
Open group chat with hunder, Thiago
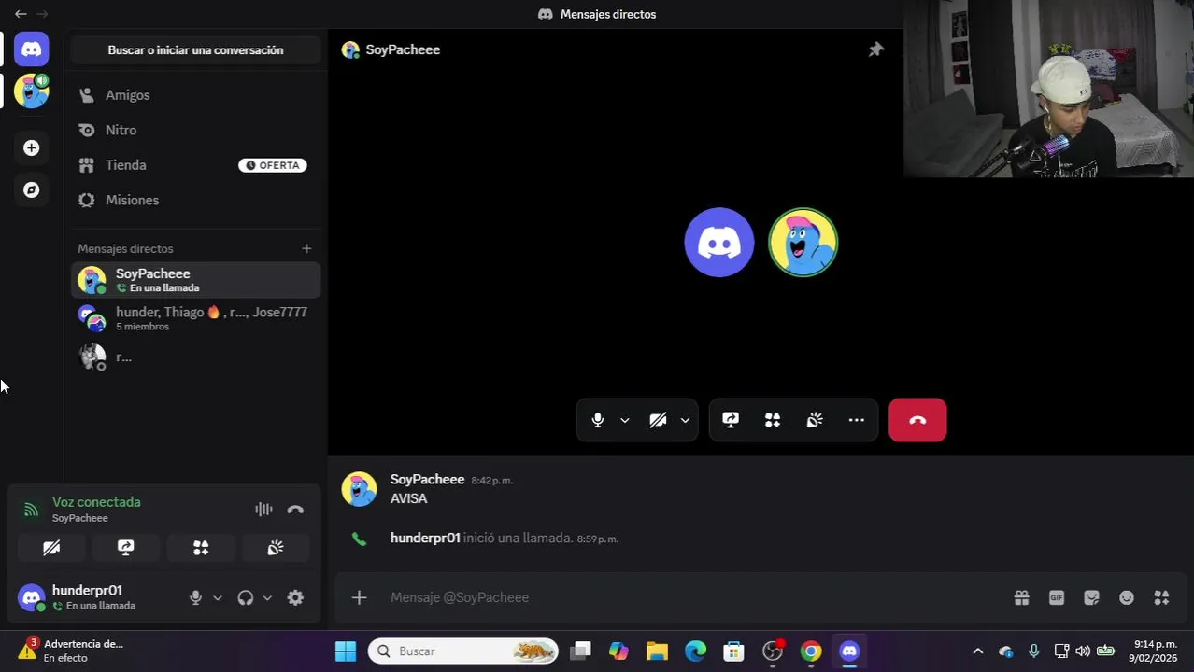pyautogui.click(x=195, y=318)
